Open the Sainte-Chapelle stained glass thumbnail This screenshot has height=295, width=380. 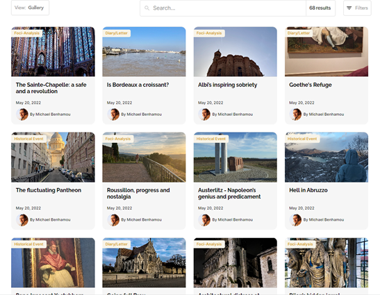tap(53, 51)
